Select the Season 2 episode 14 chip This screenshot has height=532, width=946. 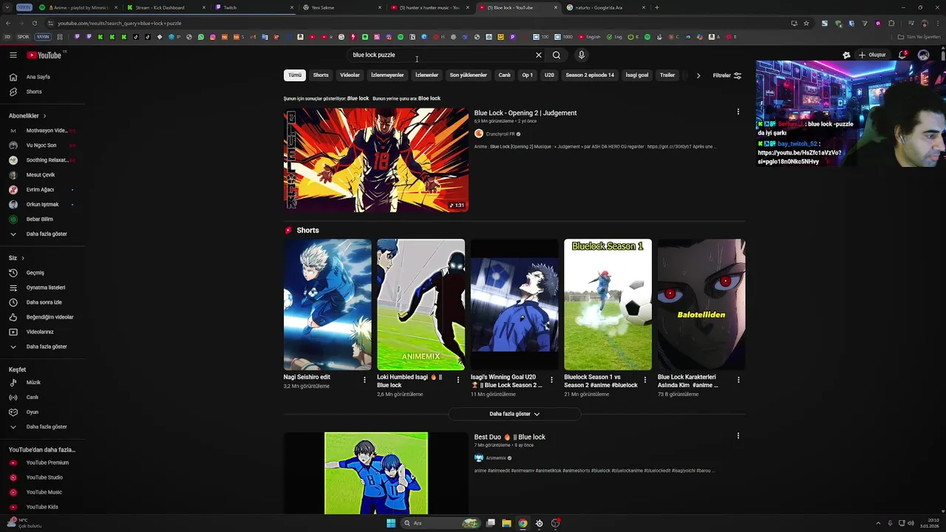coord(590,75)
